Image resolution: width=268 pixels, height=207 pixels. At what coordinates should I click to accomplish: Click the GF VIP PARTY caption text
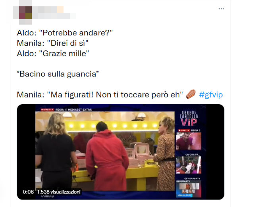[192, 178]
